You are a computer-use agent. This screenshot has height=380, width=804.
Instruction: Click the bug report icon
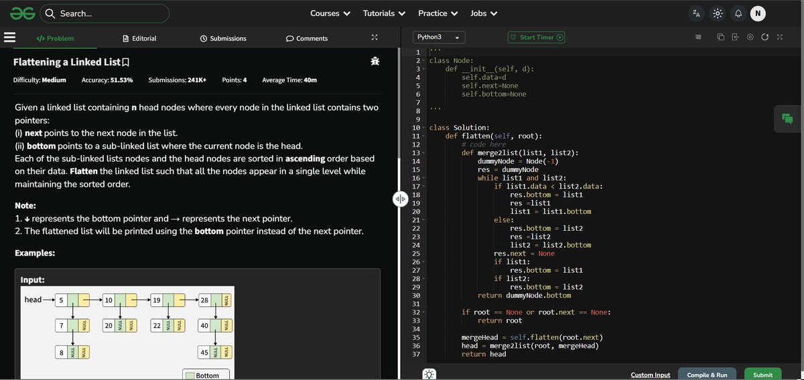[375, 62]
